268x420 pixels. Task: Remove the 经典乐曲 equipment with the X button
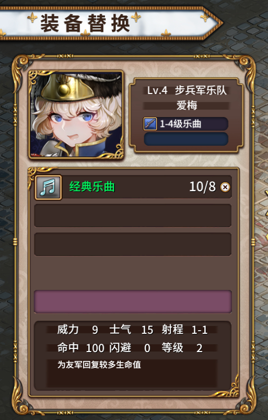225,187
